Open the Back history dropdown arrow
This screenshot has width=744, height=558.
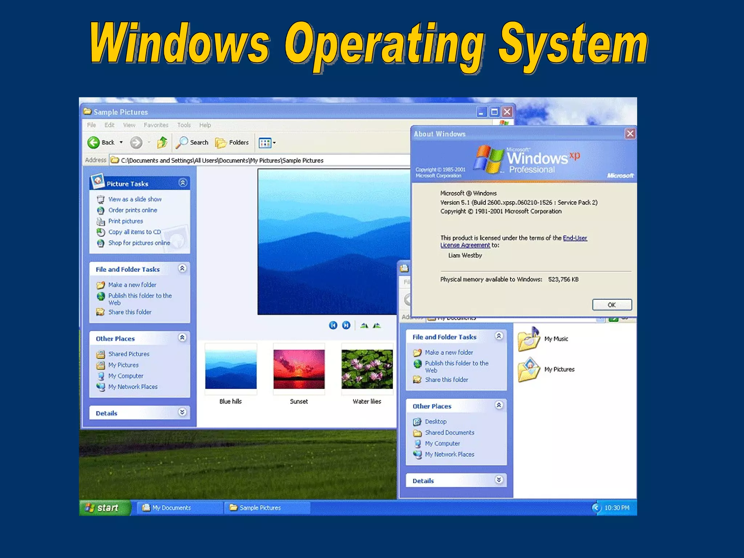(x=121, y=142)
